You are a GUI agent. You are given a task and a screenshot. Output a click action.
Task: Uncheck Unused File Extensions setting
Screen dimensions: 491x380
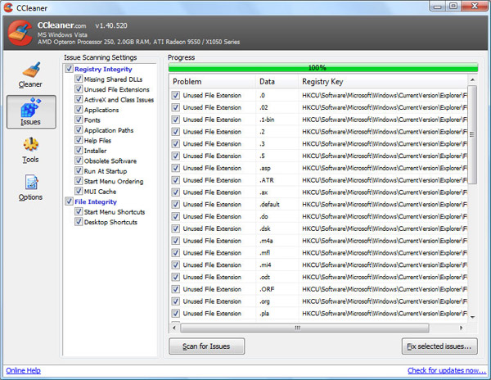[79, 89]
